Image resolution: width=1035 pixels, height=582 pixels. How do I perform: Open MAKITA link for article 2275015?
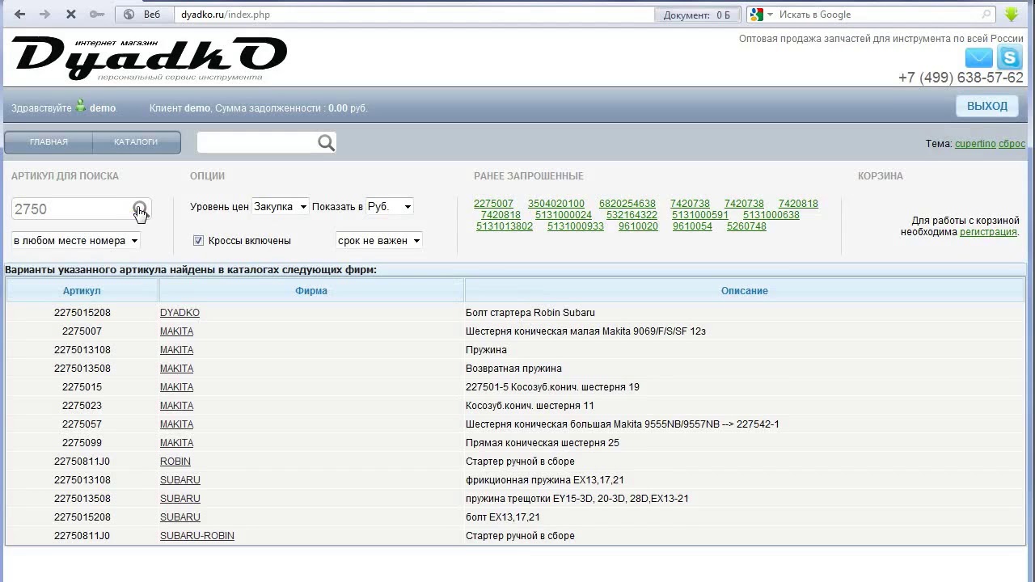pyautogui.click(x=176, y=387)
